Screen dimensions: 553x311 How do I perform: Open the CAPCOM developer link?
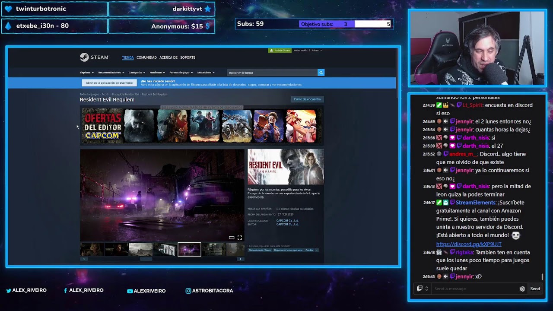(287, 221)
